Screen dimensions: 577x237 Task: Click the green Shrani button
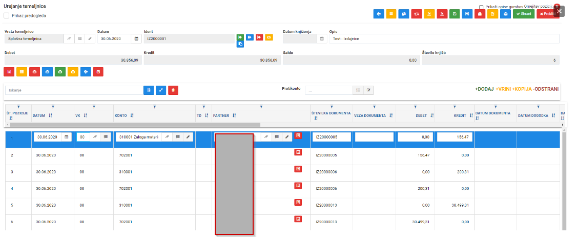click(x=524, y=14)
